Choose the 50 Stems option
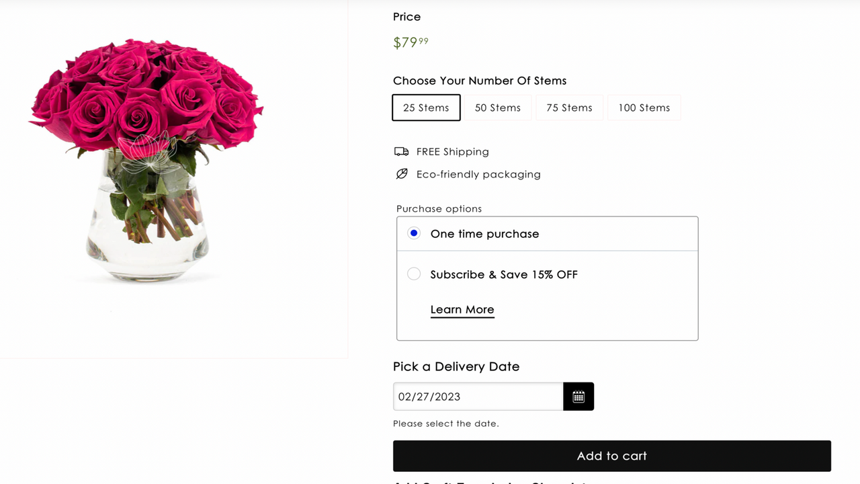 click(x=498, y=108)
